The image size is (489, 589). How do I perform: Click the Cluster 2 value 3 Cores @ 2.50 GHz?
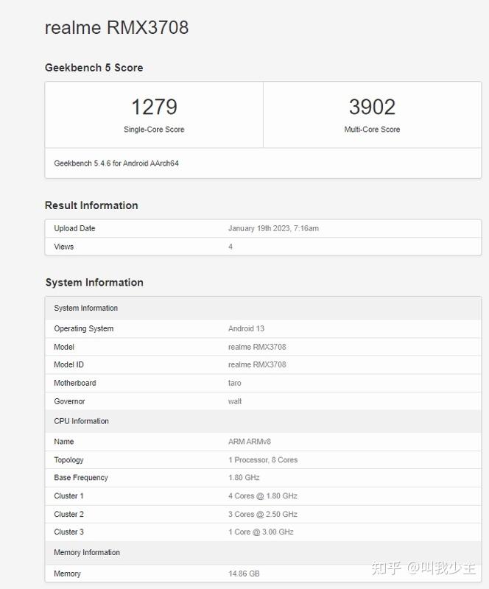[x=263, y=514]
